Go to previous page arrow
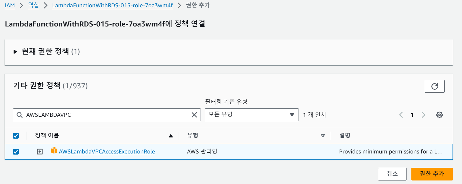Screen dimensions: 462x184 [x=401, y=115]
